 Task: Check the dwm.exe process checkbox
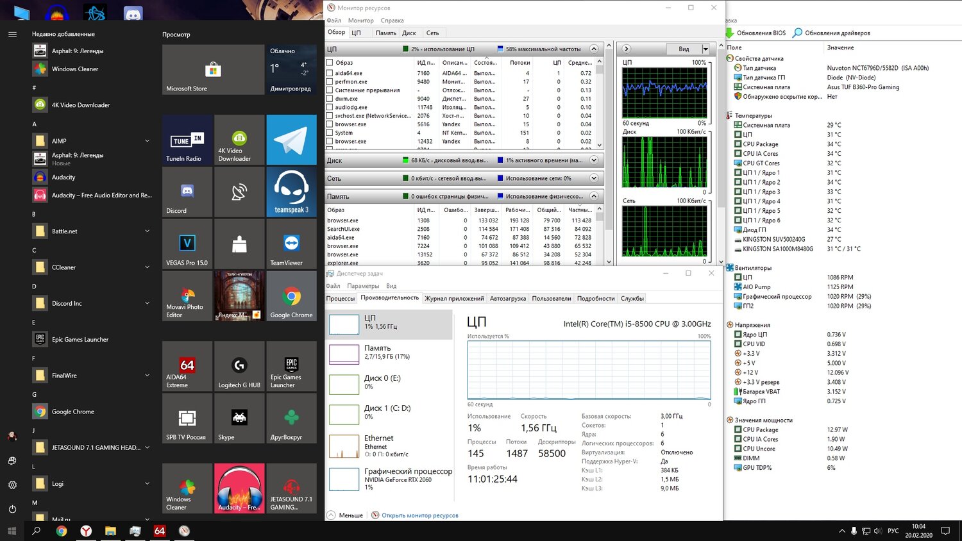(330, 99)
